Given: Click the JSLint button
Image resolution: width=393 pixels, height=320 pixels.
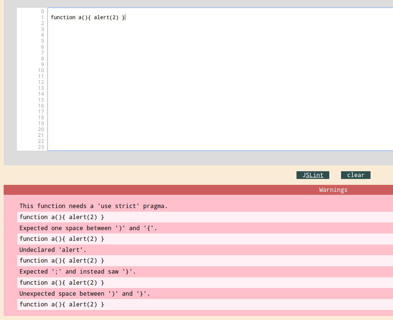Looking at the screenshot, I should point(312,175).
